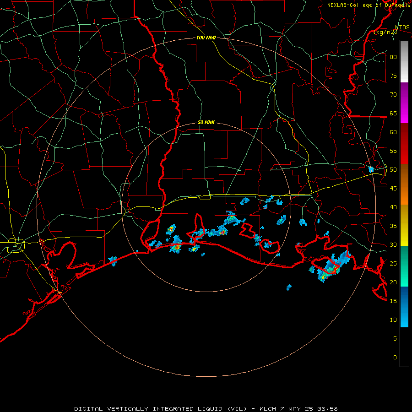The image size is (412, 412).
Task: Click the orange-brown segment of the color scale
Action: (x=404, y=184)
